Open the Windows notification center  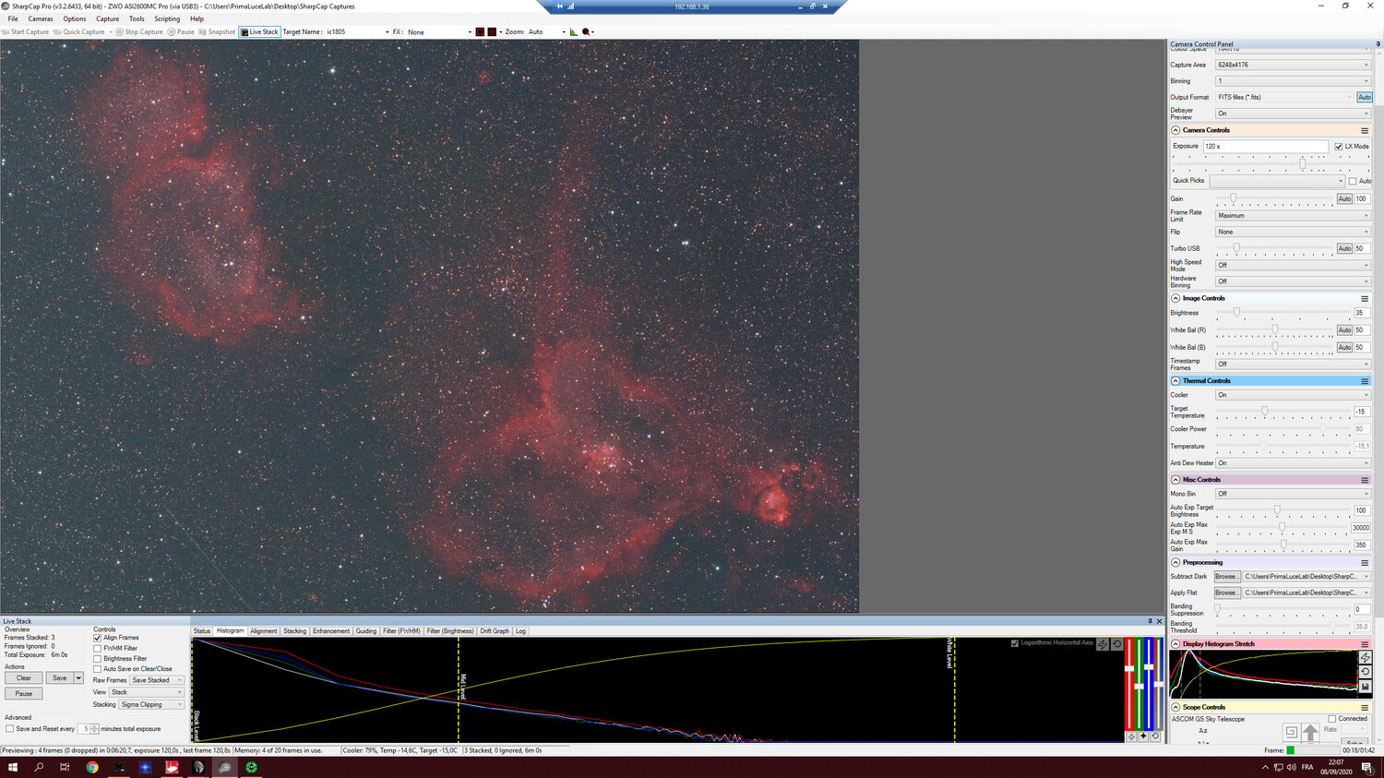(x=1367, y=767)
